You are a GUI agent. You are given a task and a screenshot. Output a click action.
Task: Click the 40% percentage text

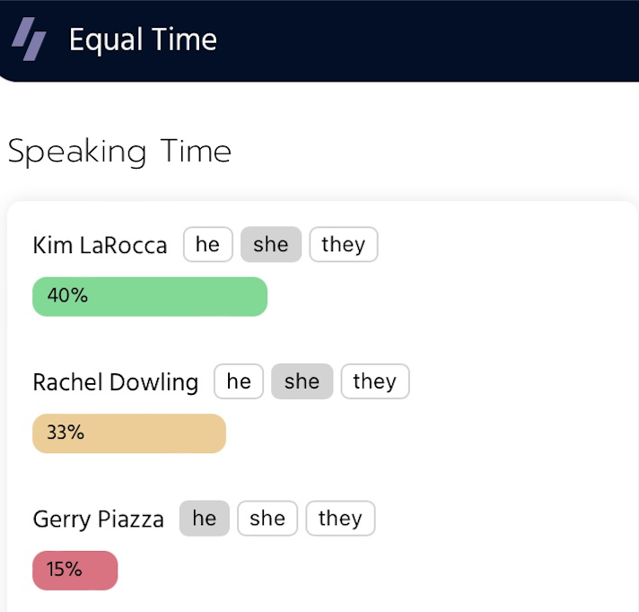click(67, 296)
